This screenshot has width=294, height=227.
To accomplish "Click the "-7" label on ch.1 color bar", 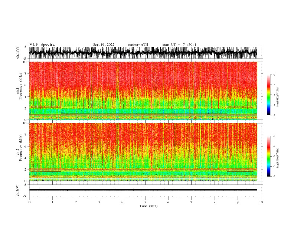I will [274, 115].
